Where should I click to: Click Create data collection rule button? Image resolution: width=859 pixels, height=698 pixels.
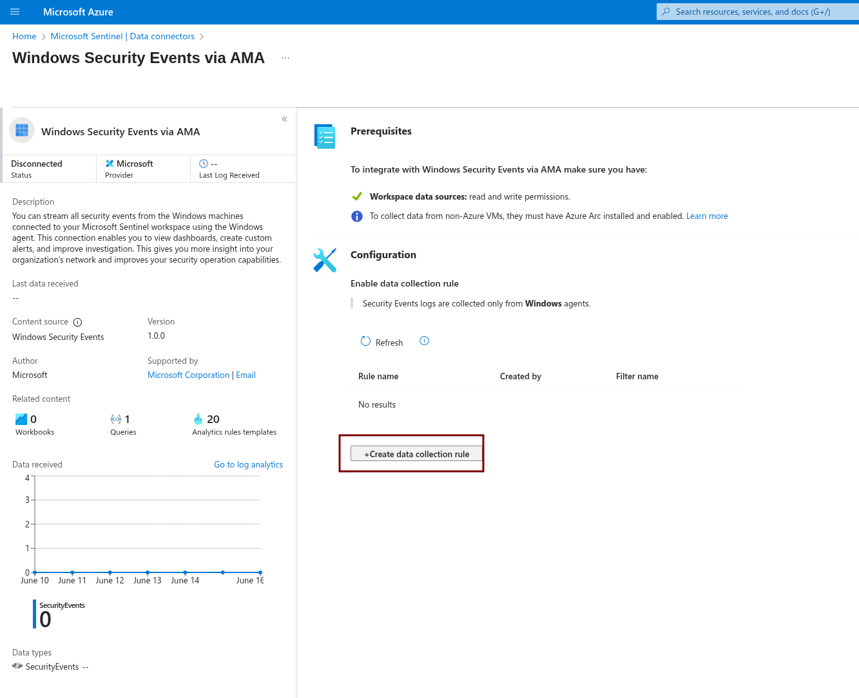(x=417, y=454)
